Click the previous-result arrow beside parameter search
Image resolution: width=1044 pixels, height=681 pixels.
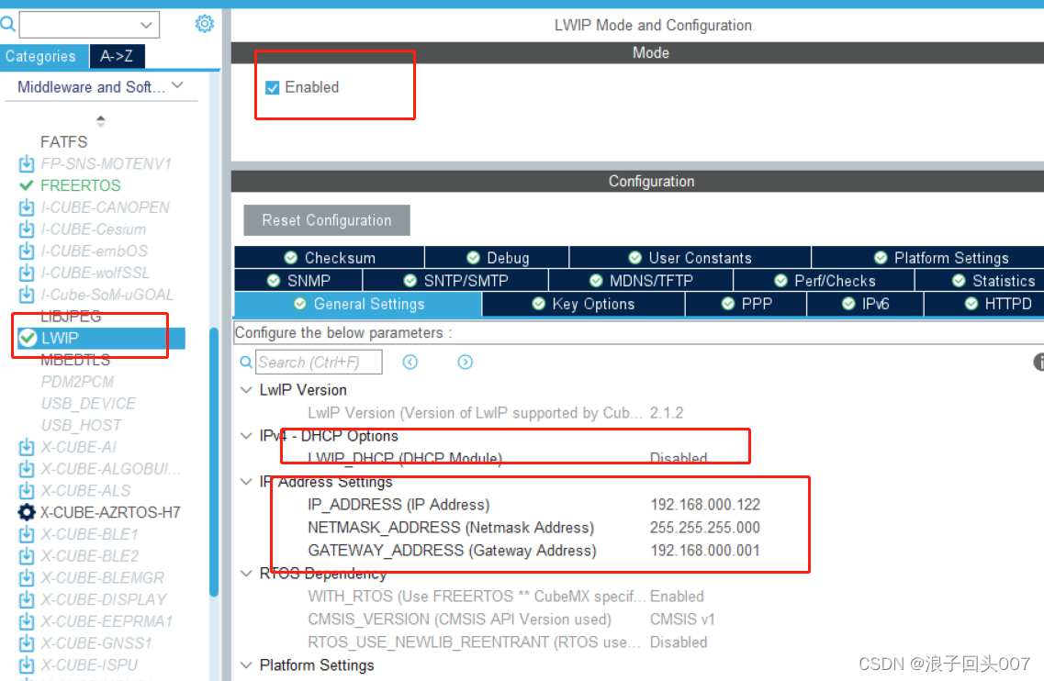[x=410, y=363]
